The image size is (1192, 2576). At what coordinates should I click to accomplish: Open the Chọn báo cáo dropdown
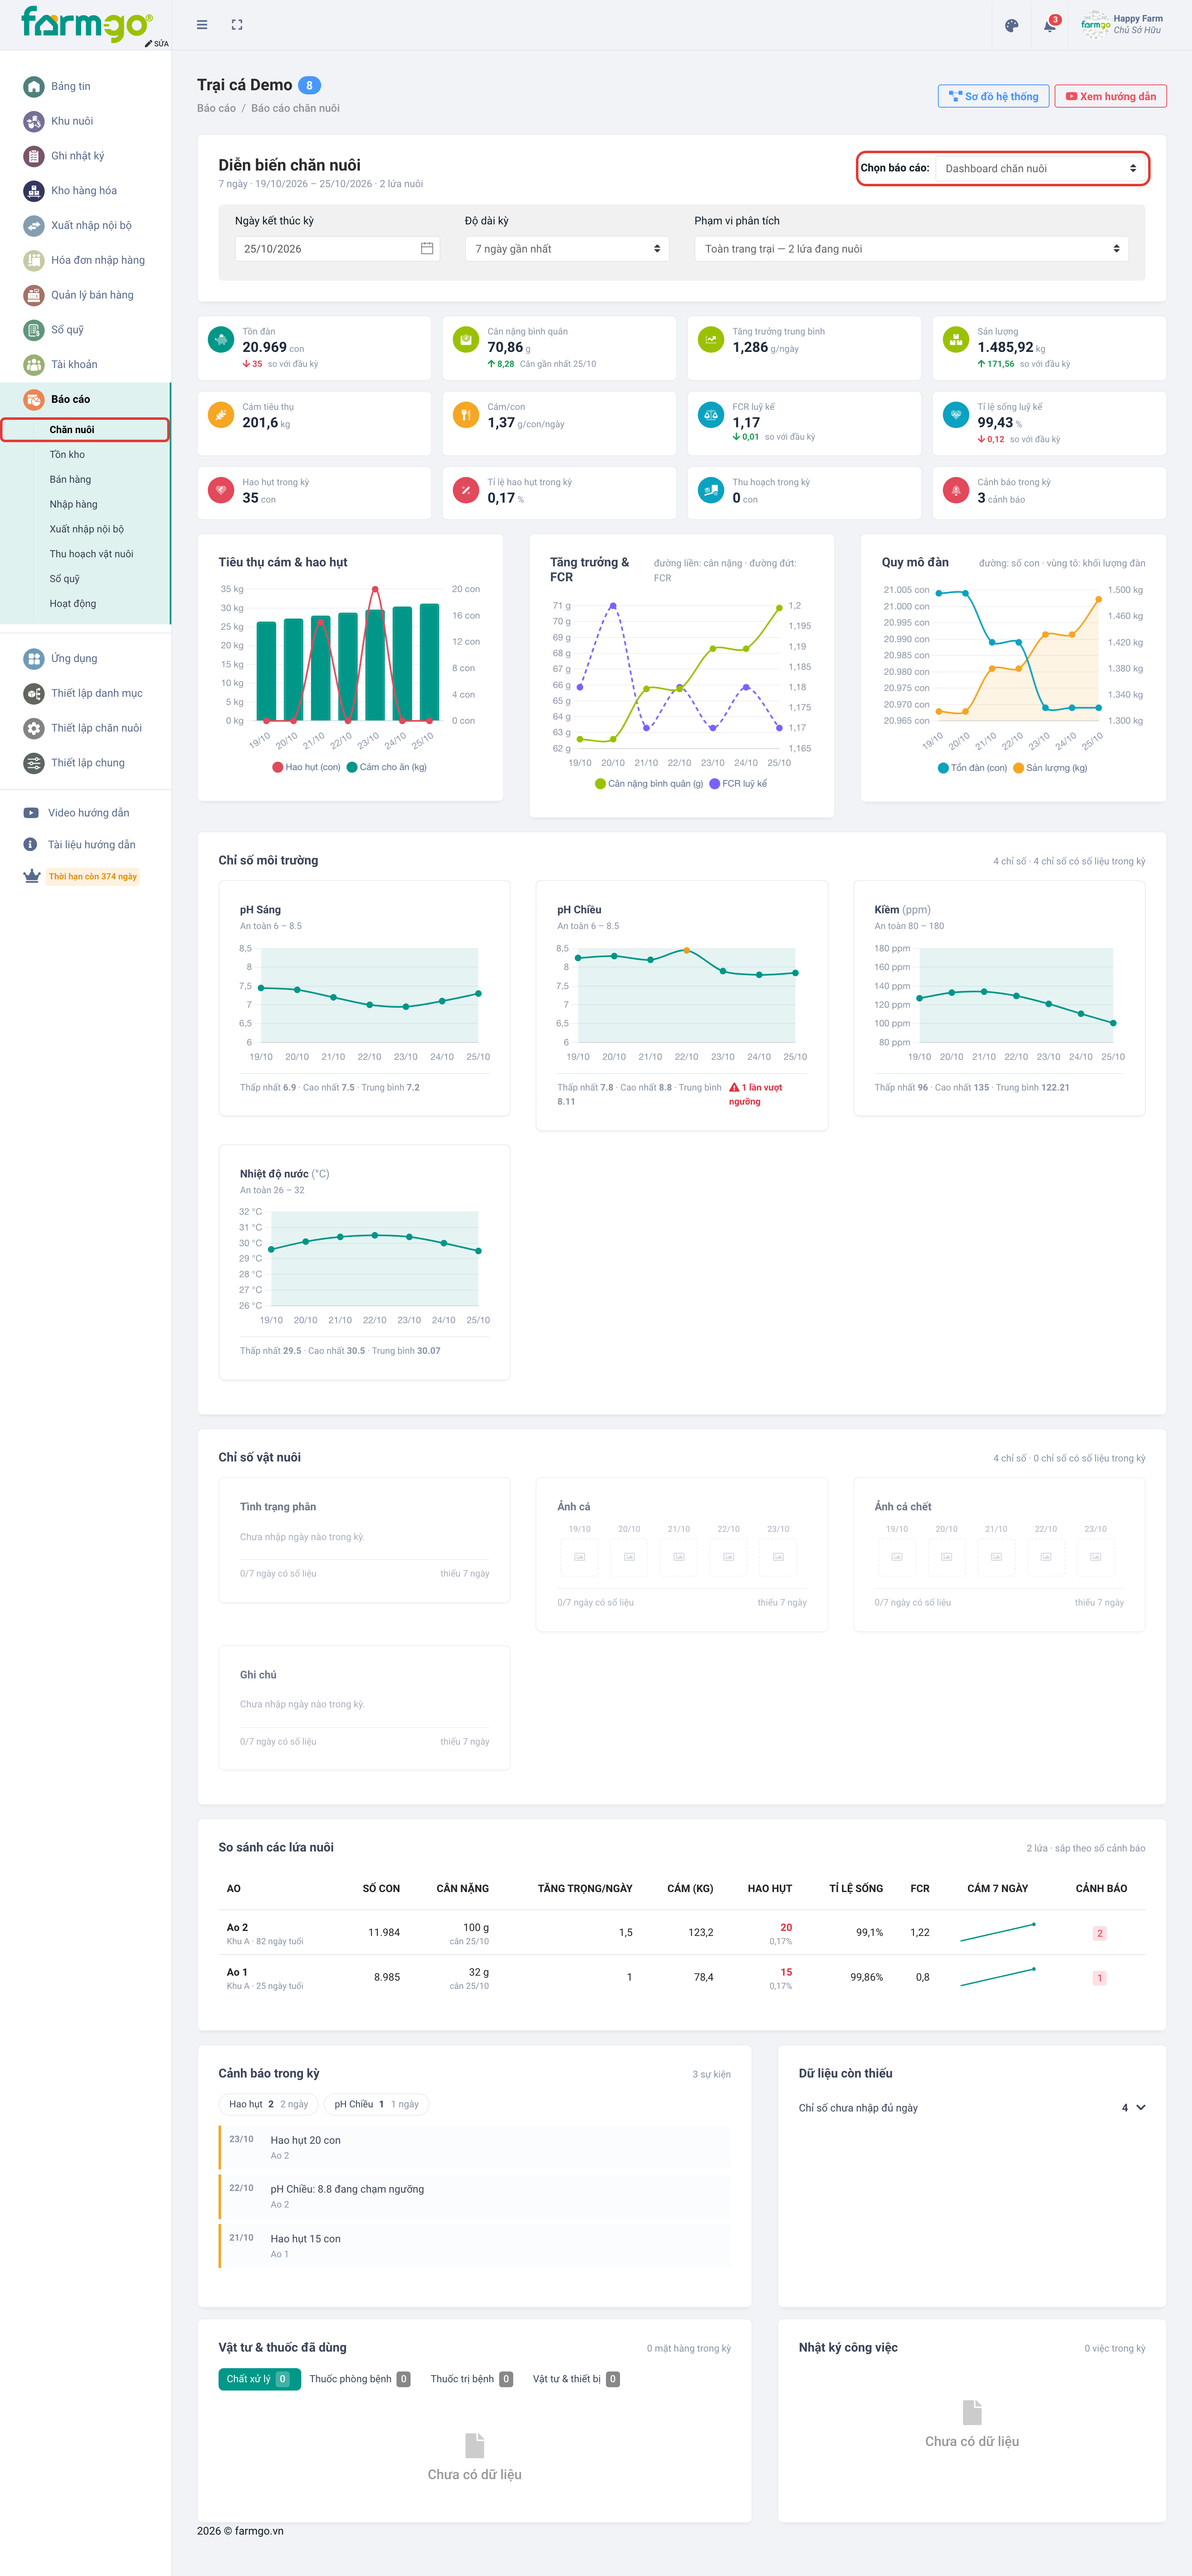pyautogui.click(x=1041, y=169)
